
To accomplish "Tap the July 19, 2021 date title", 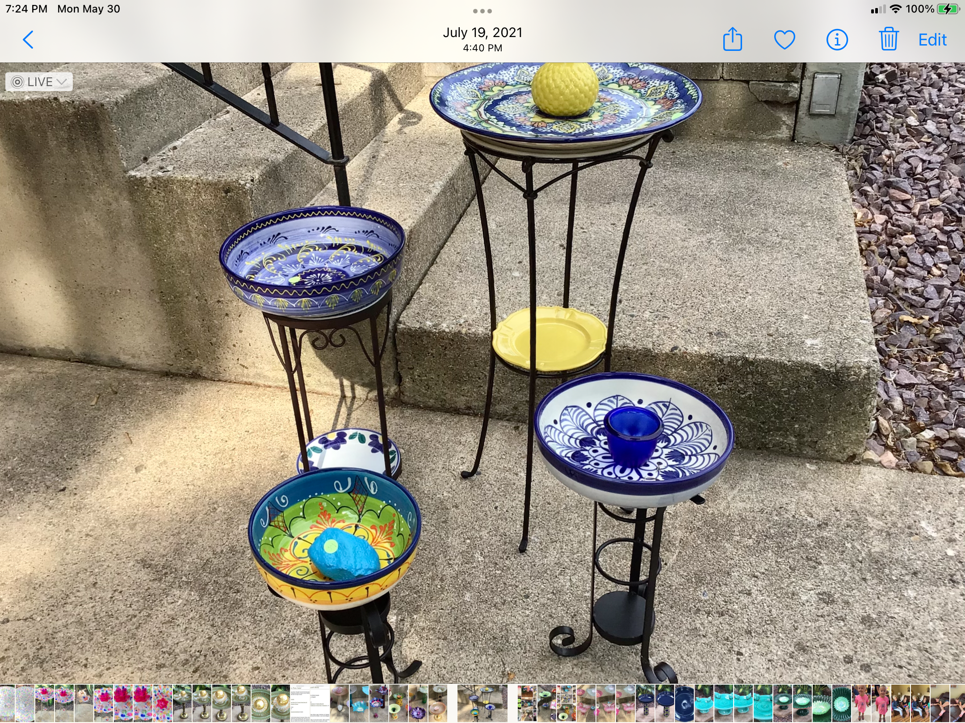I will [482, 33].
